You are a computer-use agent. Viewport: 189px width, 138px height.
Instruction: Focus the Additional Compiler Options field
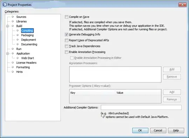coord(141,108)
